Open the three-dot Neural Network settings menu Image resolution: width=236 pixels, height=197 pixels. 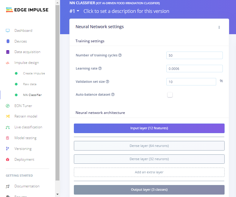[x=219, y=27]
